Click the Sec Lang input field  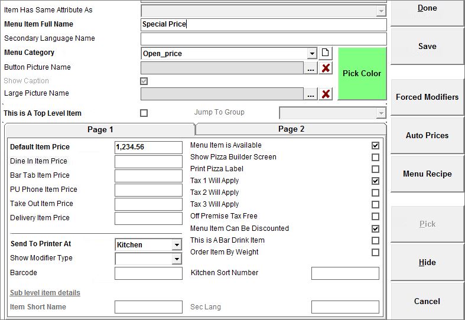pyautogui.click(x=345, y=307)
